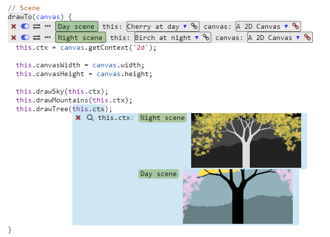
Task: Click the swap arrows icon in Night scene row
Action: pos(36,38)
